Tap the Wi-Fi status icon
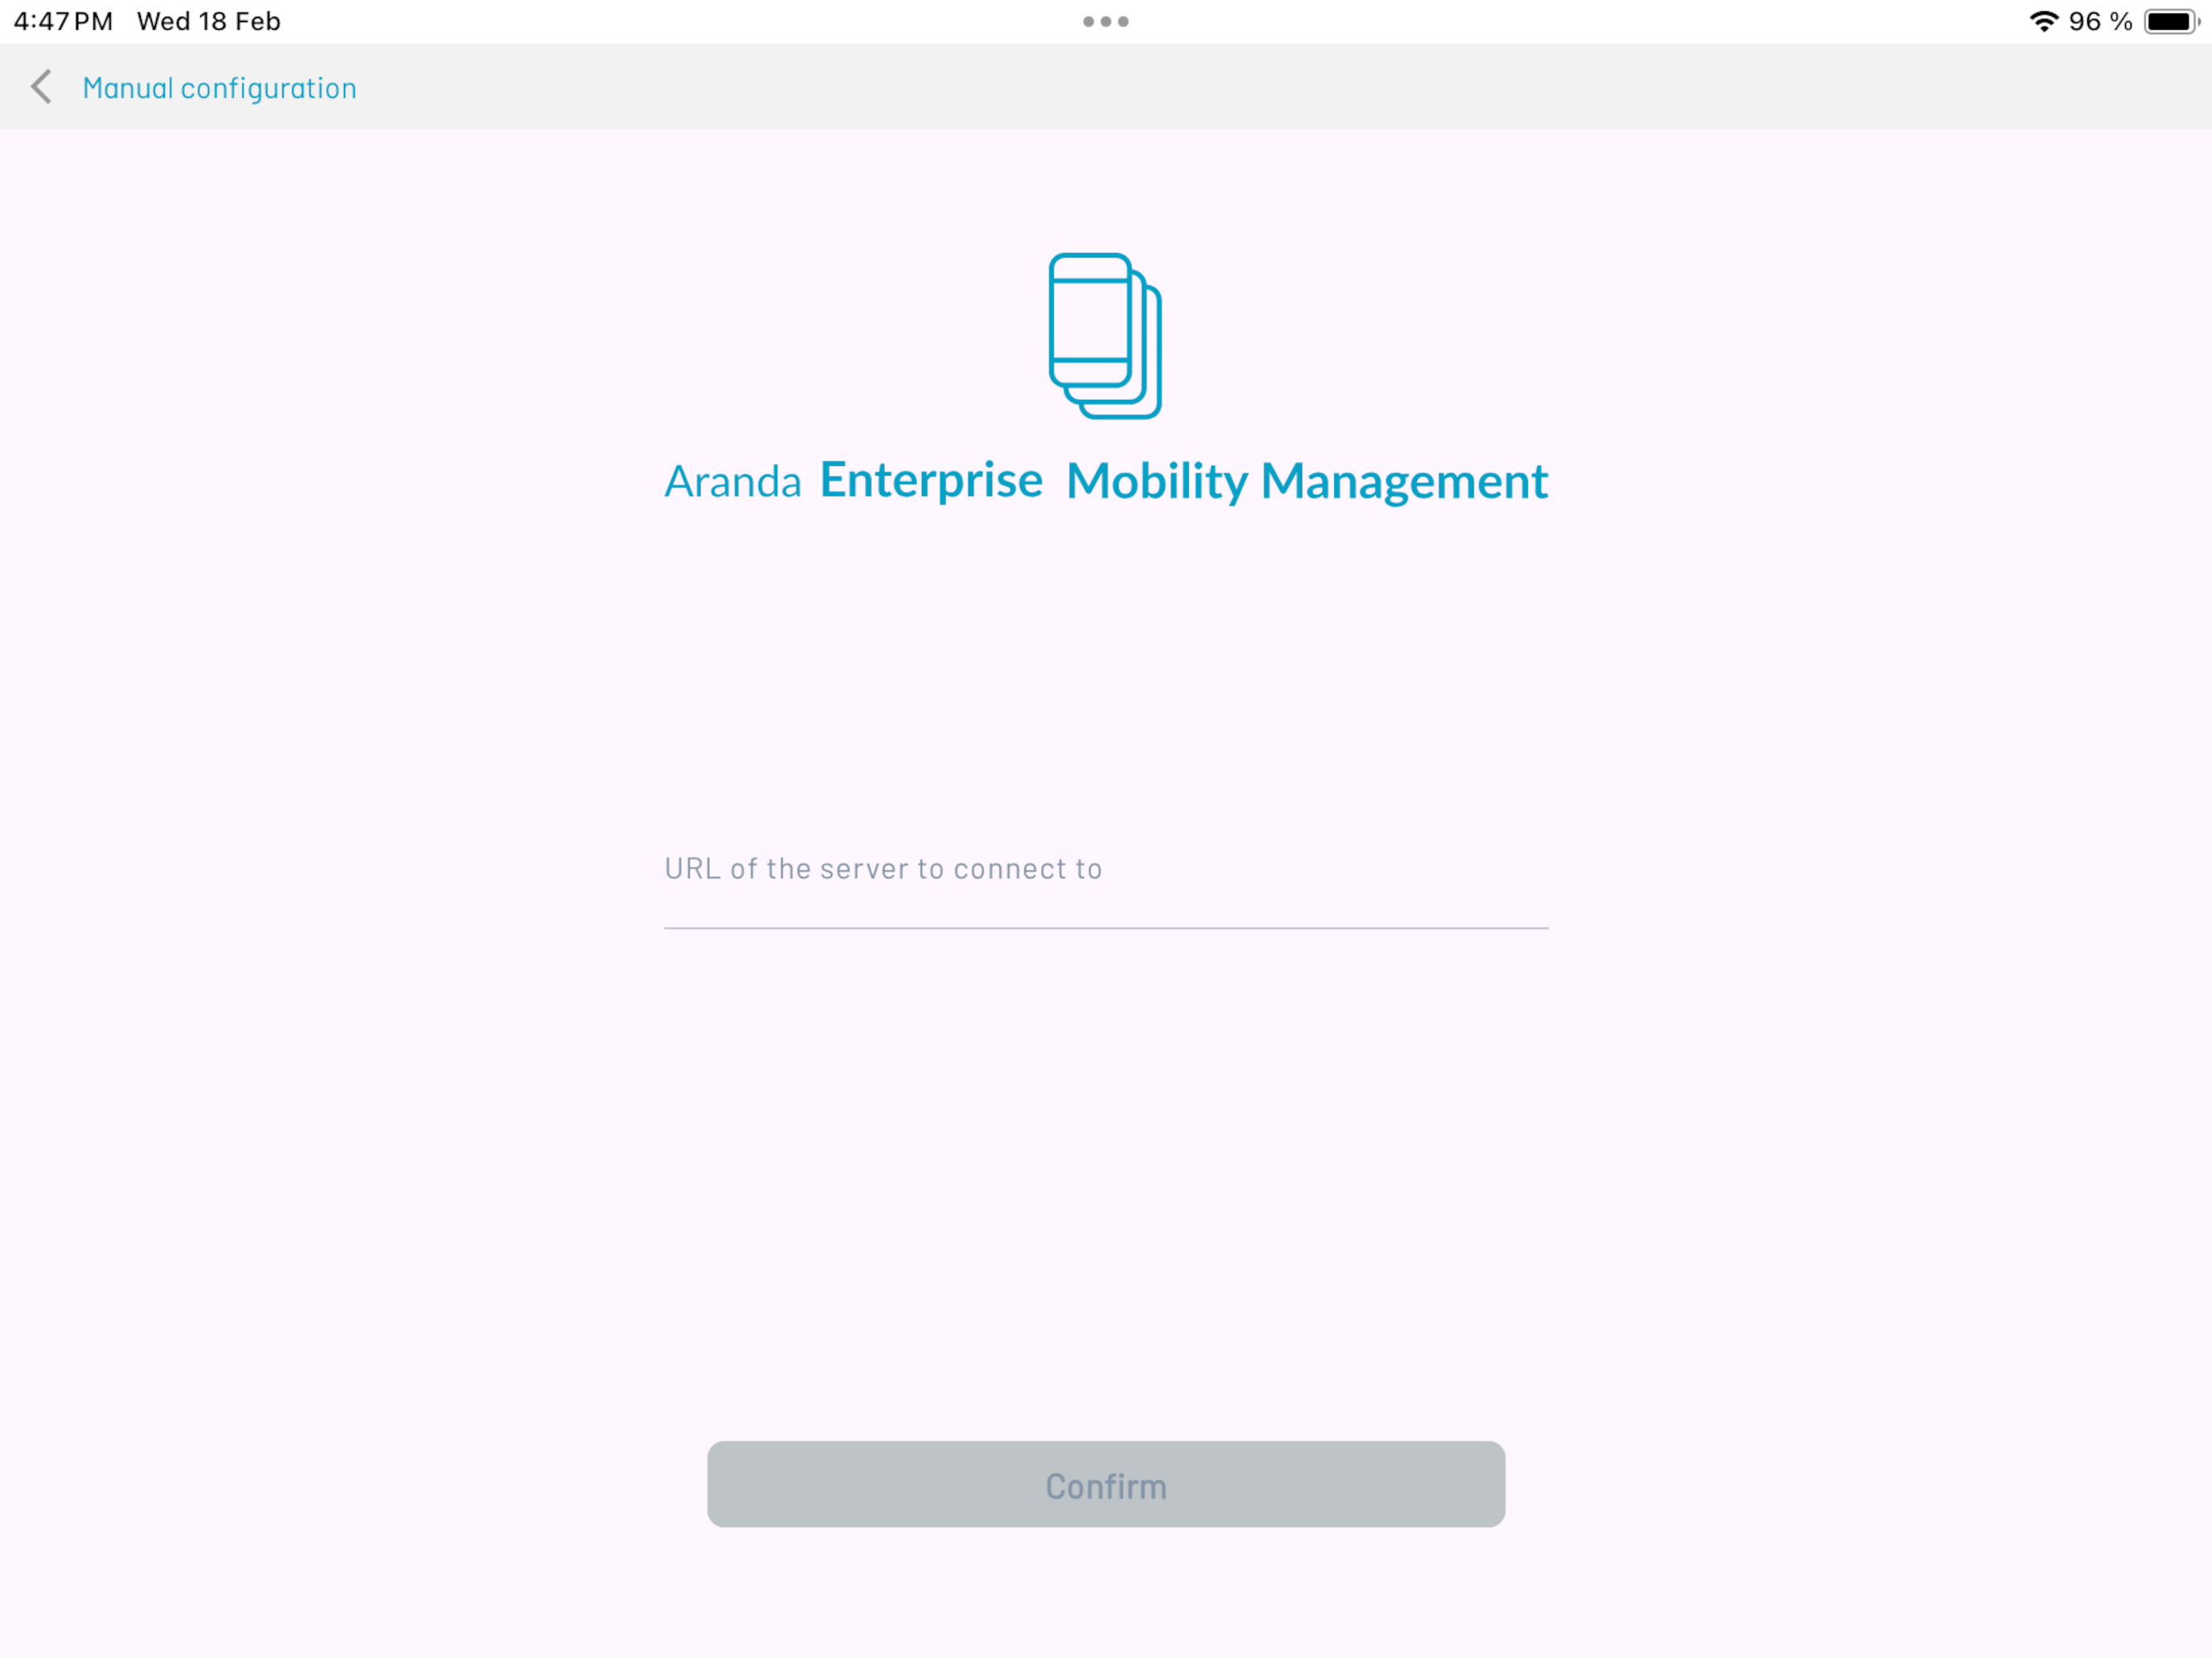Viewport: 2212px width, 1658px height. (x=2044, y=21)
